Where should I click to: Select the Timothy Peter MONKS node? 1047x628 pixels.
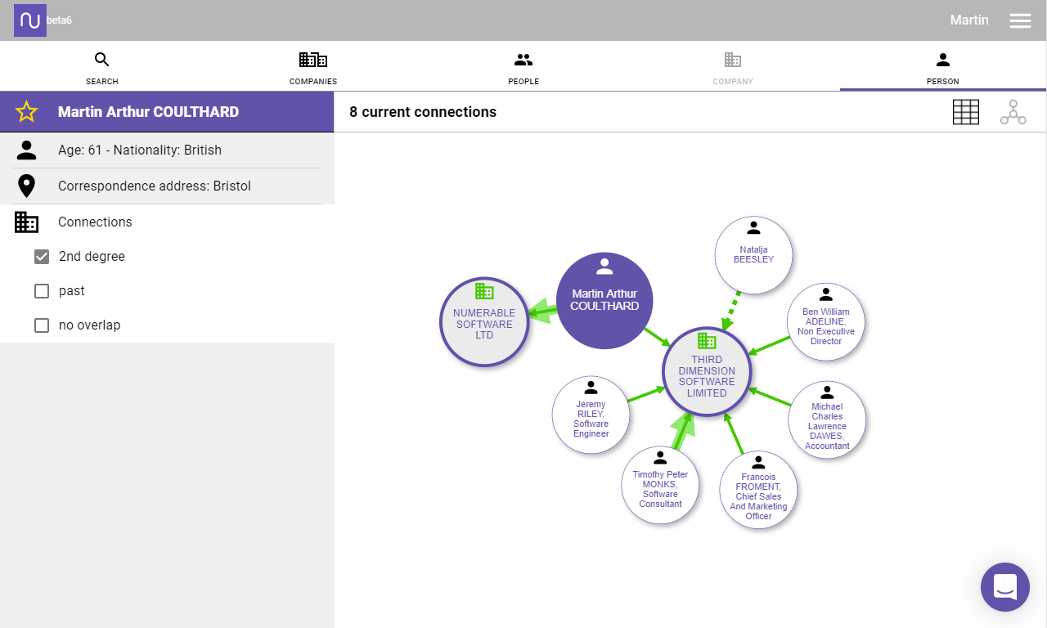tap(660, 485)
